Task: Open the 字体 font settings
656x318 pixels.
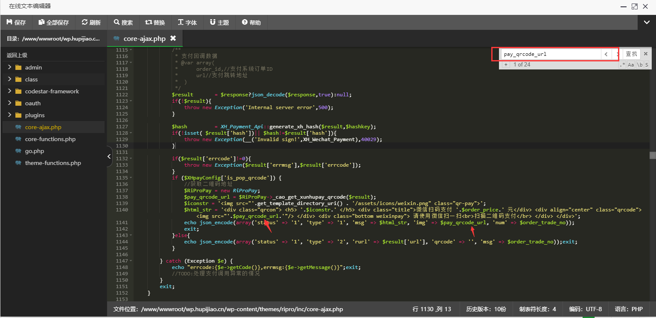Action: tap(187, 23)
